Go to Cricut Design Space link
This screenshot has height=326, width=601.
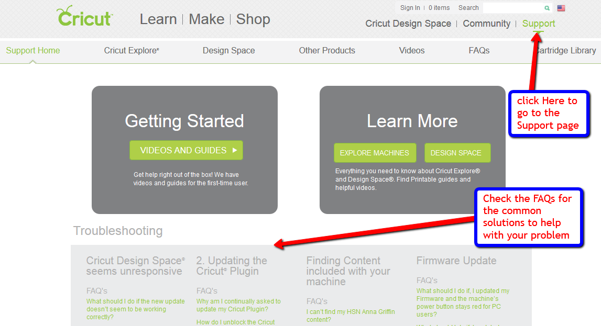click(408, 24)
